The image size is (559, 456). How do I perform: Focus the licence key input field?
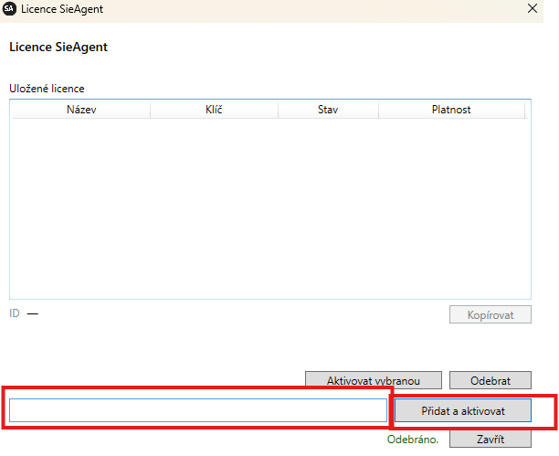198,410
